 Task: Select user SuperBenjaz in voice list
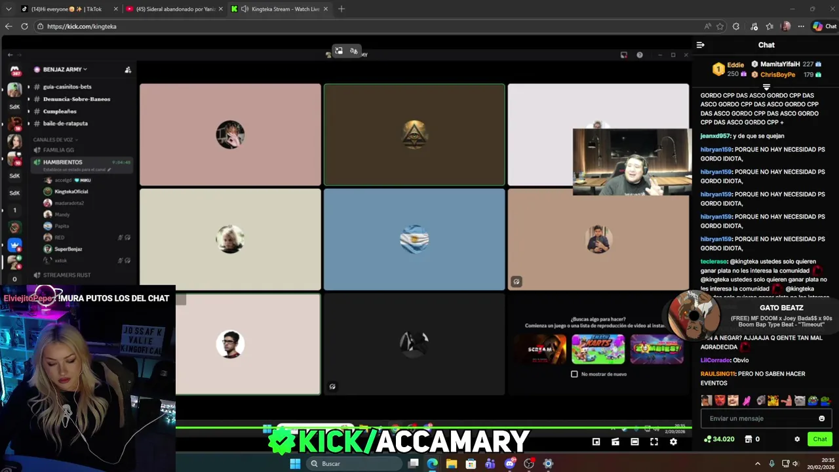coord(68,249)
